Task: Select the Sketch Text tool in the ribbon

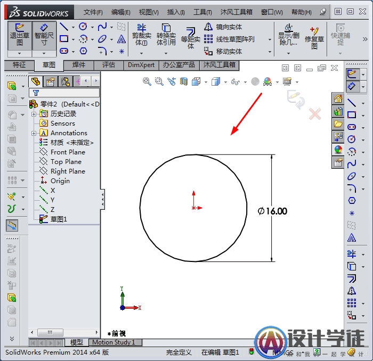Action: (121, 39)
